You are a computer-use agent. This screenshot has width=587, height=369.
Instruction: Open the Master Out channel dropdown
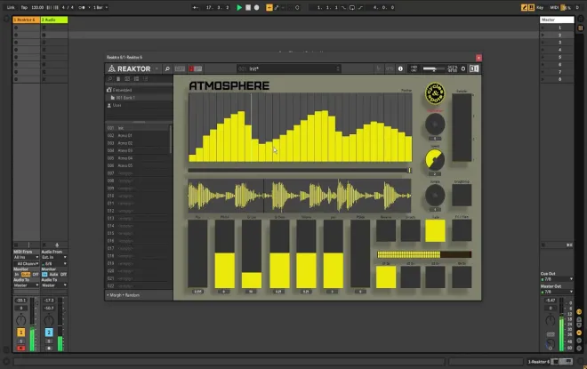tap(557, 292)
